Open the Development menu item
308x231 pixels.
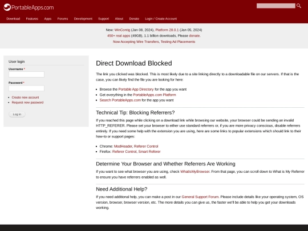(x=83, y=19)
